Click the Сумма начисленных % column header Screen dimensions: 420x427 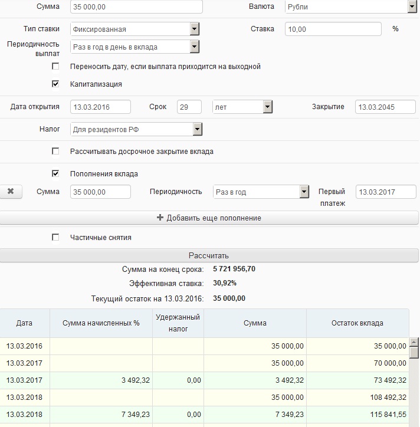click(x=101, y=323)
